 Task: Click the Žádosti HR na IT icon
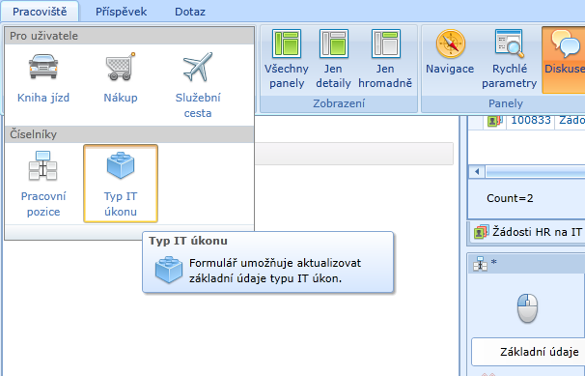tap(481, 232)
